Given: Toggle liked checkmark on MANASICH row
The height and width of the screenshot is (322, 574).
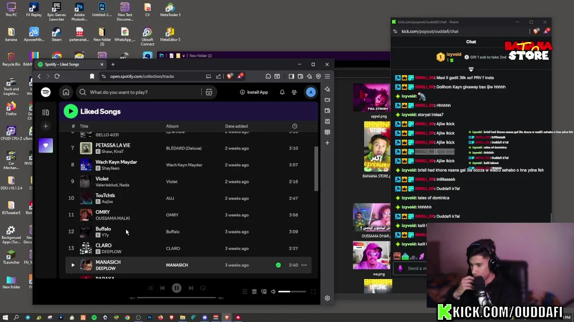Looking at the screenshot, I should (x=278, y=265).
